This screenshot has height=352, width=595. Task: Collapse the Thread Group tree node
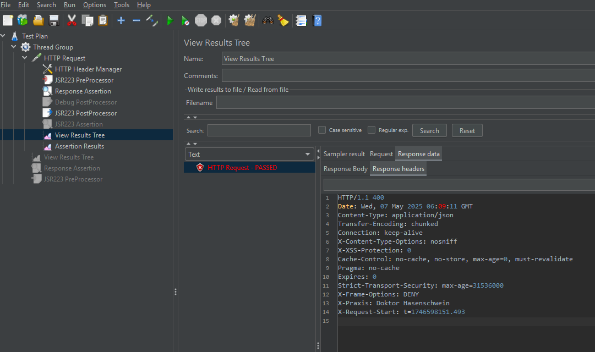[x=13, y=47]
